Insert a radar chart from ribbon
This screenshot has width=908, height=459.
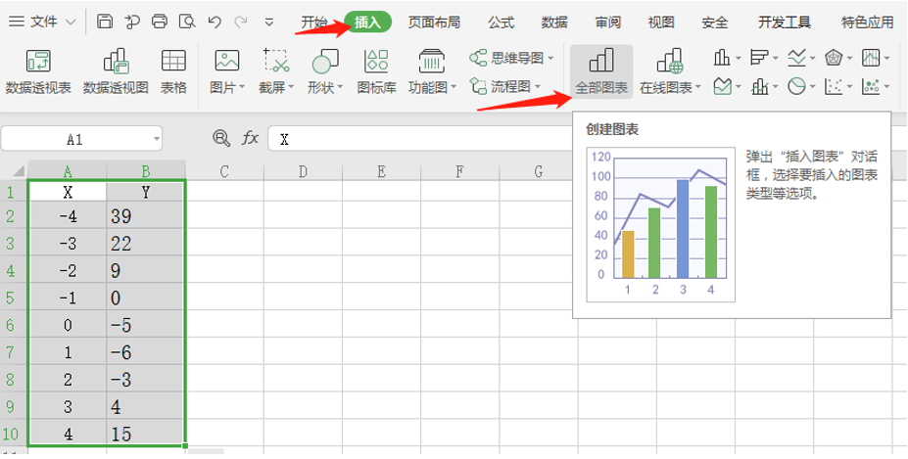coord(834,58)
